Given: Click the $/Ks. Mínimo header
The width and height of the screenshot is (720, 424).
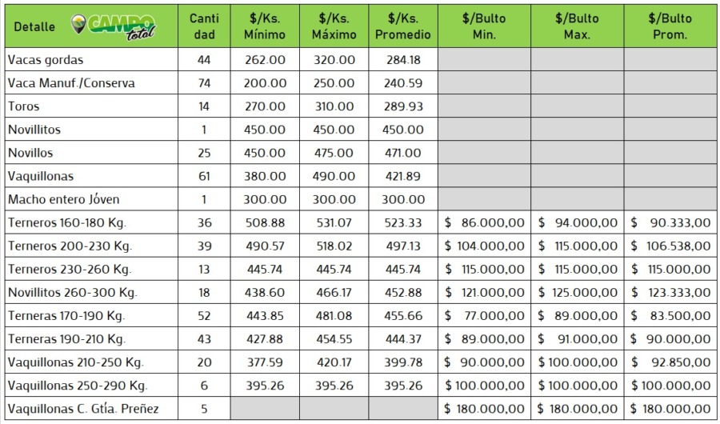Looking at the screenshot, I should [x=264, y=26].
